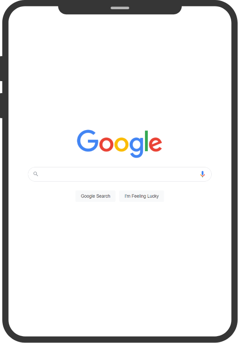This screenshot has width=238, height=343.
Task: Click the Google logo
Action: pyautogui.click(x=119, y=143)
